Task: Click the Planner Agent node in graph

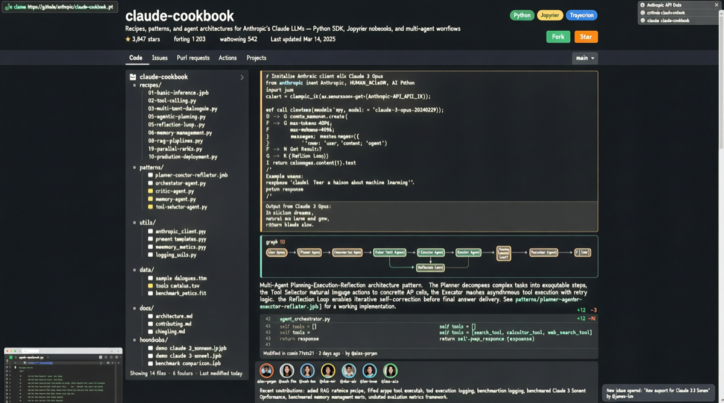Action: click(x=310, y=252)
